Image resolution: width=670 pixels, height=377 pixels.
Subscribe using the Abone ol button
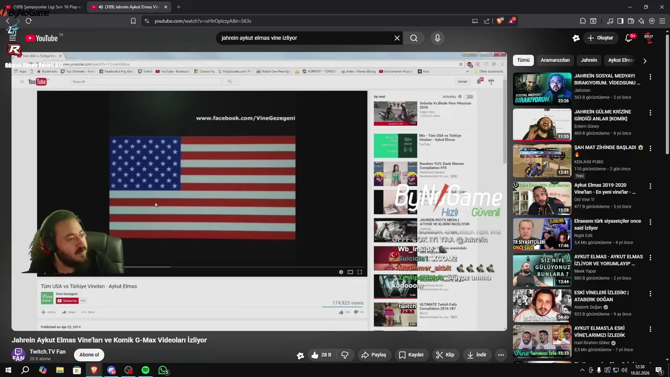[89, 355]
